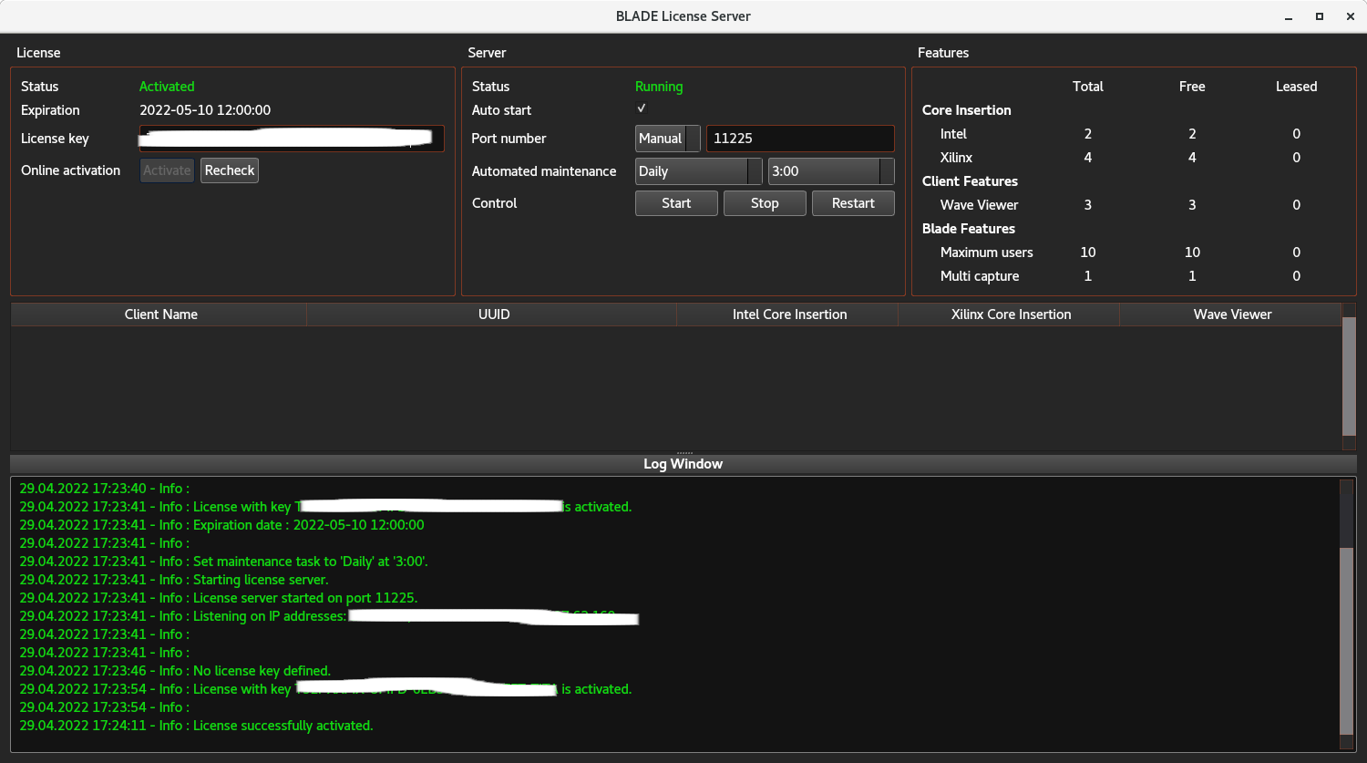The image size is (1367, 763).
Task: Click the Intel Core Insertion column header
Action: [789, 314]
